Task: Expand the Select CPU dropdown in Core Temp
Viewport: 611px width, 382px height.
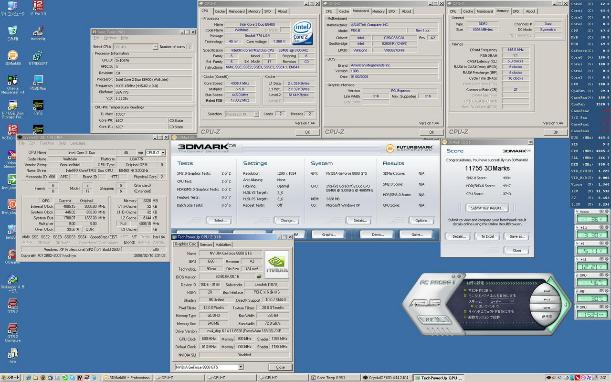Action: pos(155,47)
